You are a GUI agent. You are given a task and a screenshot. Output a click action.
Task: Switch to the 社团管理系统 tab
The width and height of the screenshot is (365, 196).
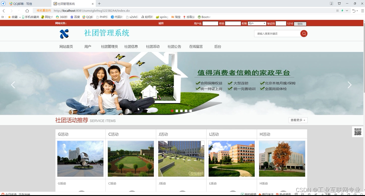click(73, 4)
